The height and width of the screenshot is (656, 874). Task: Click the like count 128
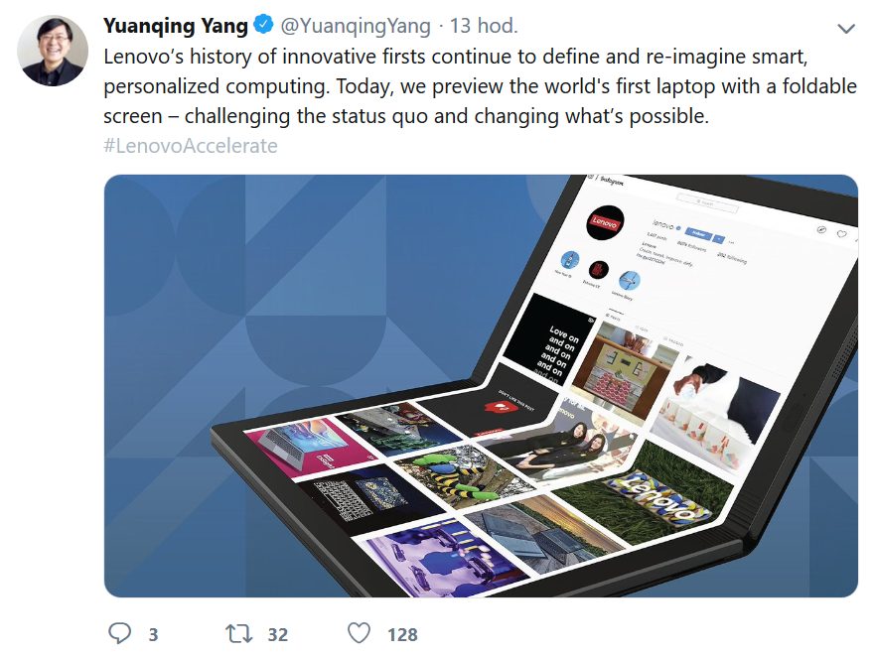pyautogui.click(x=402, y=634)
